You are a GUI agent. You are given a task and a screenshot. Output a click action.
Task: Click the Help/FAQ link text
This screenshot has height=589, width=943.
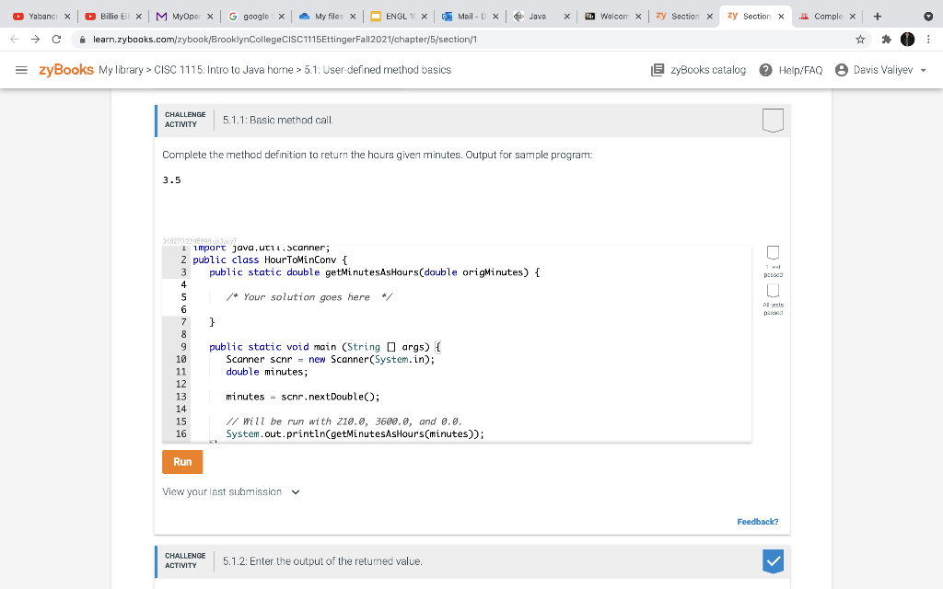[800, 70]
